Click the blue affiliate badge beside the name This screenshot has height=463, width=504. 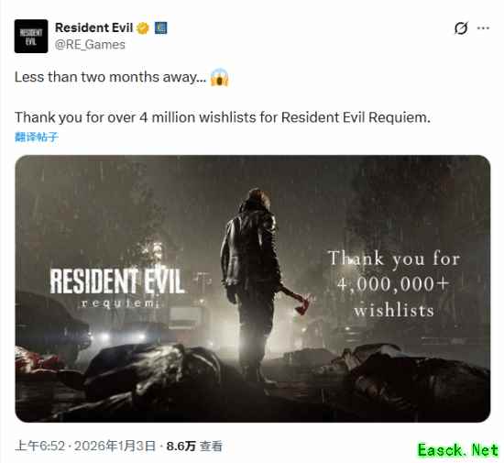(x=161, y=28)
